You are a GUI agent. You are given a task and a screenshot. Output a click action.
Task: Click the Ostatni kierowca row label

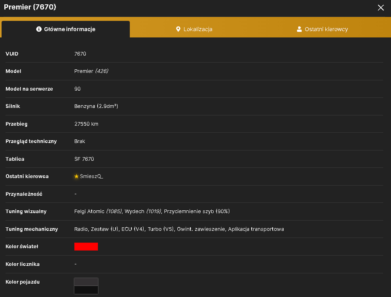coord(27,177)
